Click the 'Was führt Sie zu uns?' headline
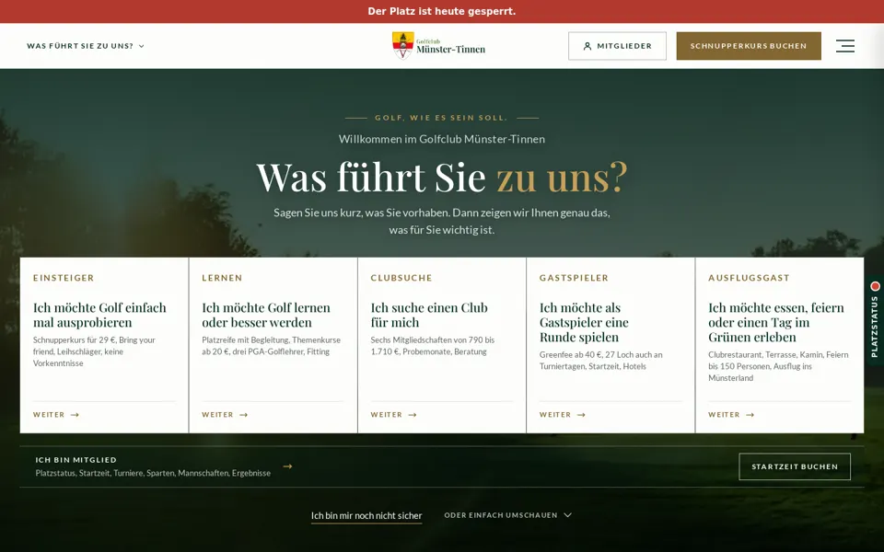884x552 pixels. pos(442,177)
